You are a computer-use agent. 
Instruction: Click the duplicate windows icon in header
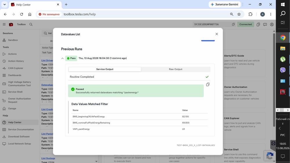(258, 24)
